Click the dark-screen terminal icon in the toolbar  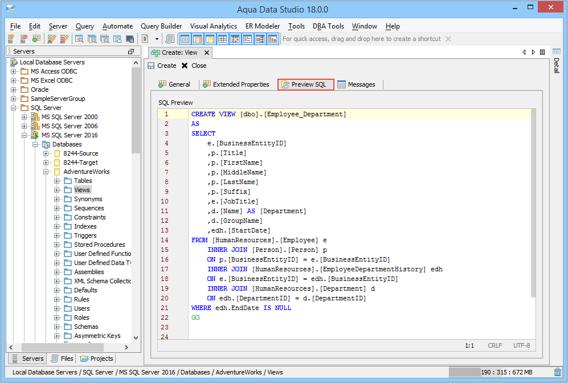pos(130,39)
